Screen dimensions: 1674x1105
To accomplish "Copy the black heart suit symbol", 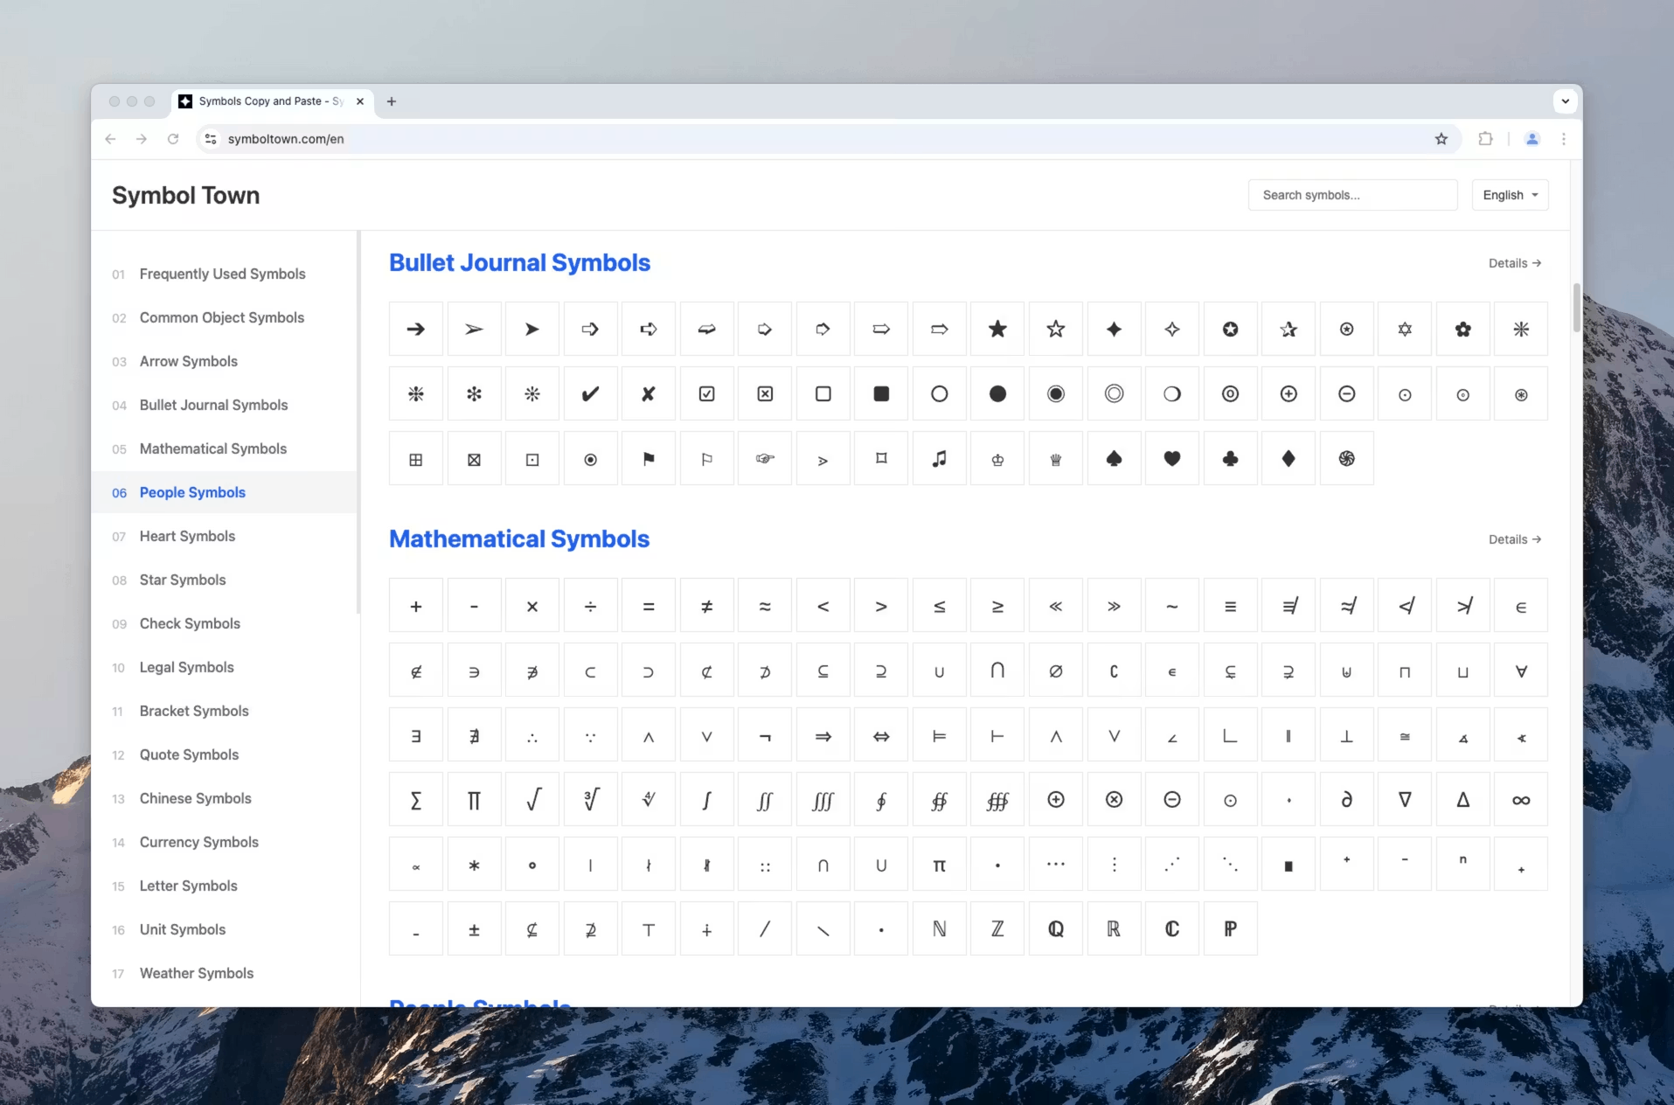I will pos(1172,458).
